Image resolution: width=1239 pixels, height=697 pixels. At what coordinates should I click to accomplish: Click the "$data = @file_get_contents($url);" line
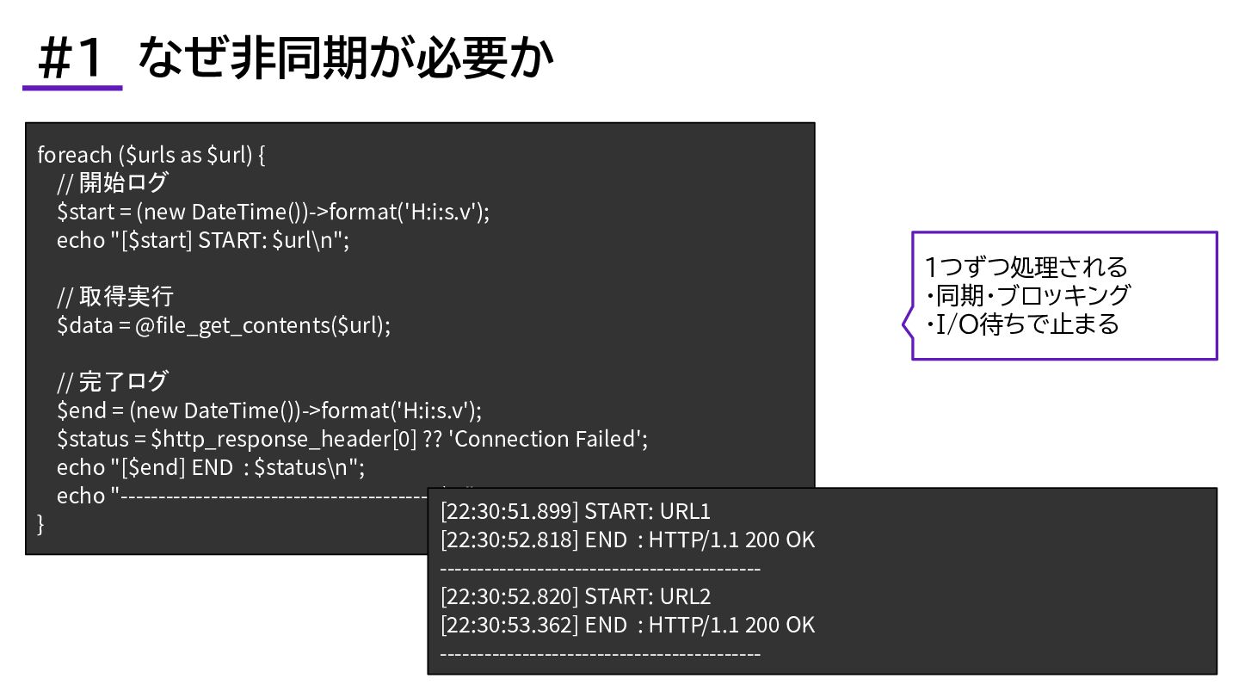pyautogui.click(x=224, y=325)
